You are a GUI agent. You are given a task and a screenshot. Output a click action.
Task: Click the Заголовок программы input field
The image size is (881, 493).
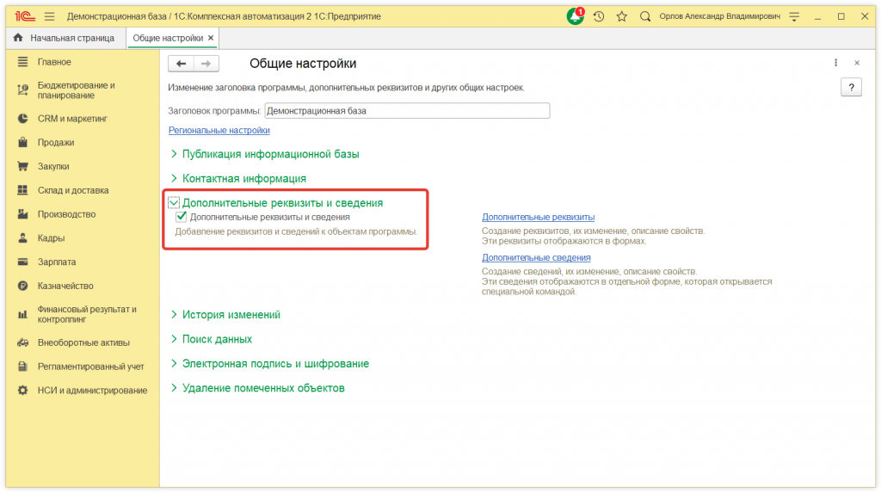click(x=406, y=111)
